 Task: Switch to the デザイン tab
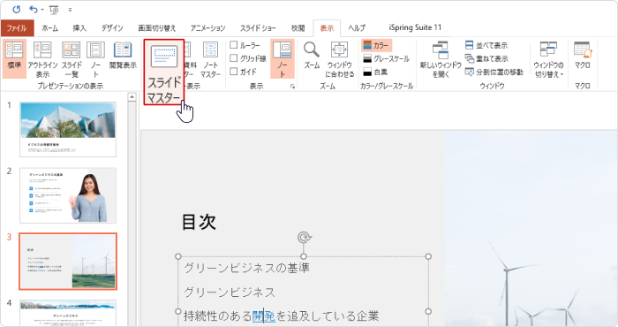[112, 28]
